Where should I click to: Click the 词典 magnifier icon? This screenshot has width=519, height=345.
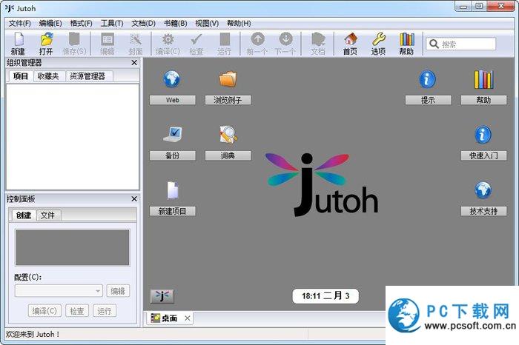228,135
